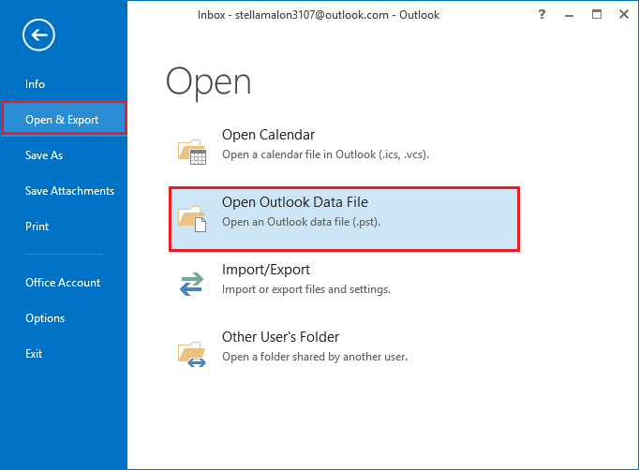Click the Open Calendar folder icon
Image resolution: width=639 pixels, height=470 pixels.
(x=192, y=152)
